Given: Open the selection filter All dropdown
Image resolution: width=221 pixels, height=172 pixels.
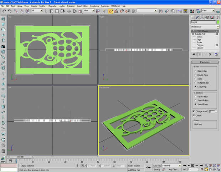Looking at the screenshot, I should (37, 11).
